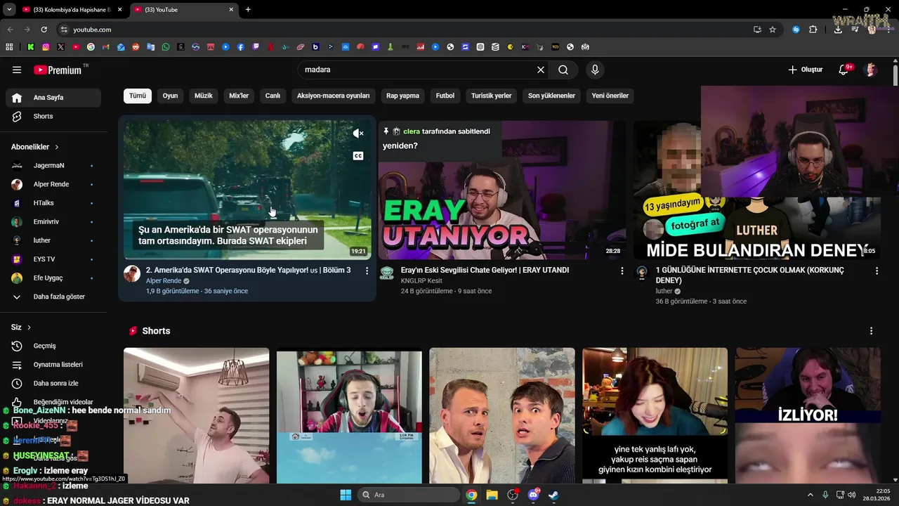Open the short captioned yine tek yanlış lafı yok
This screenshot has width=899, height=506.
point(655,415)
